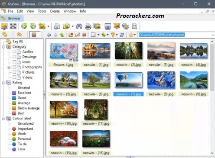
Task: Select the neowin-- (4).jpg thumbnail
Action: coord(193,54)
